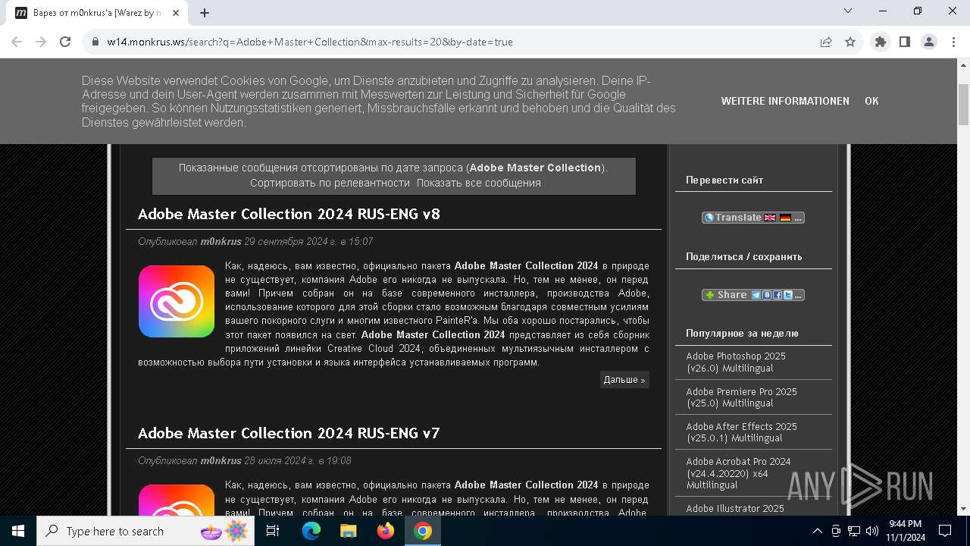Open Adobe Master Collection 2024 RUS-ENG v8 post
This screenshot has width=970, height=546.
[289, 214]
